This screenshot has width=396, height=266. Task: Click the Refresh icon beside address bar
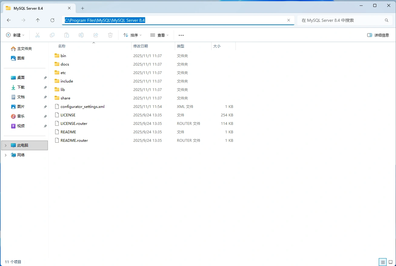pos(52,20)
